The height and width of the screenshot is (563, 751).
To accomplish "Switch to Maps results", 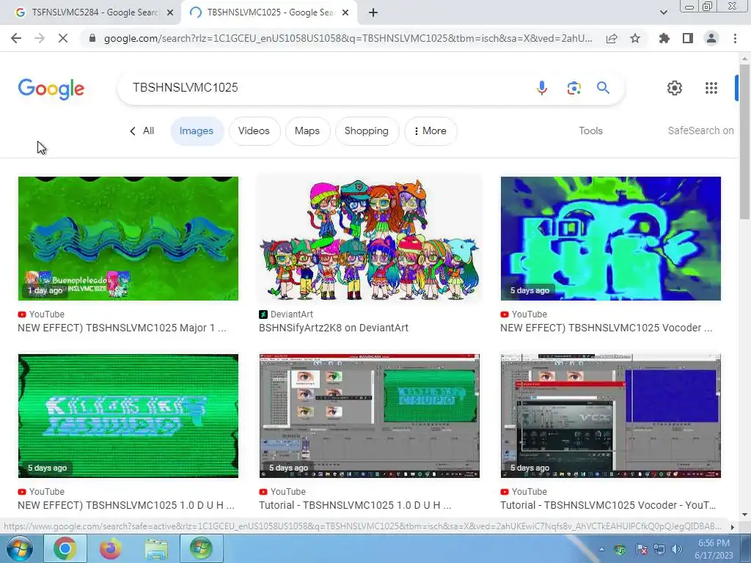I will 307,130.
